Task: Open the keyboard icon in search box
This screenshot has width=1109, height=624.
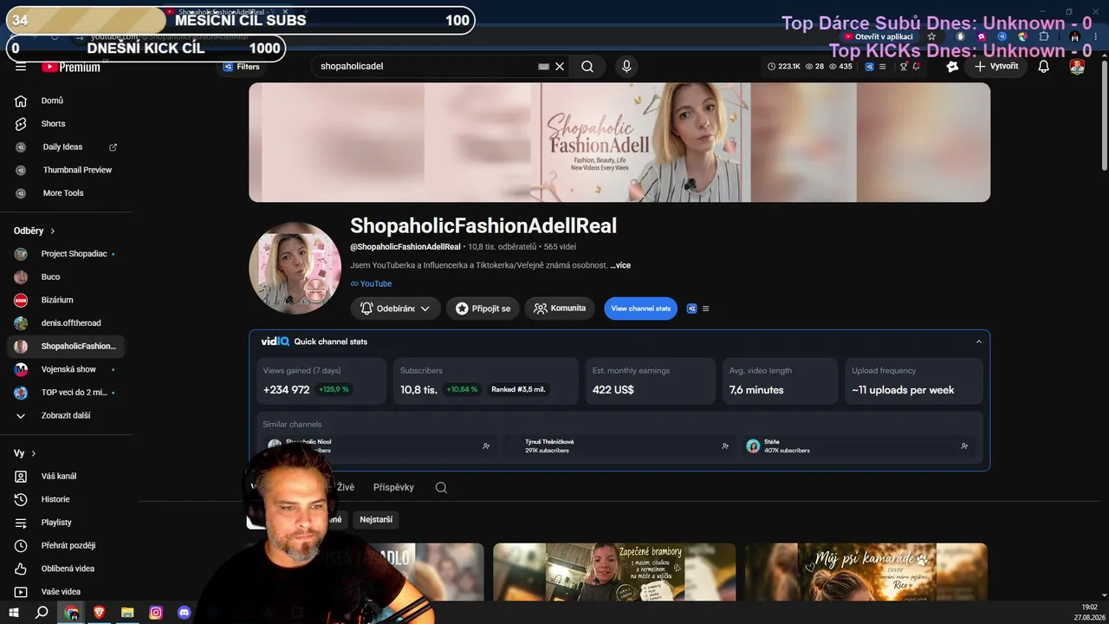Action: (543, 67)
